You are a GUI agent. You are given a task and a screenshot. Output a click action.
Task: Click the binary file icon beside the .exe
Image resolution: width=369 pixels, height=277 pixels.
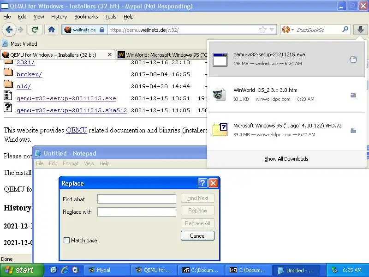[8, 95]
